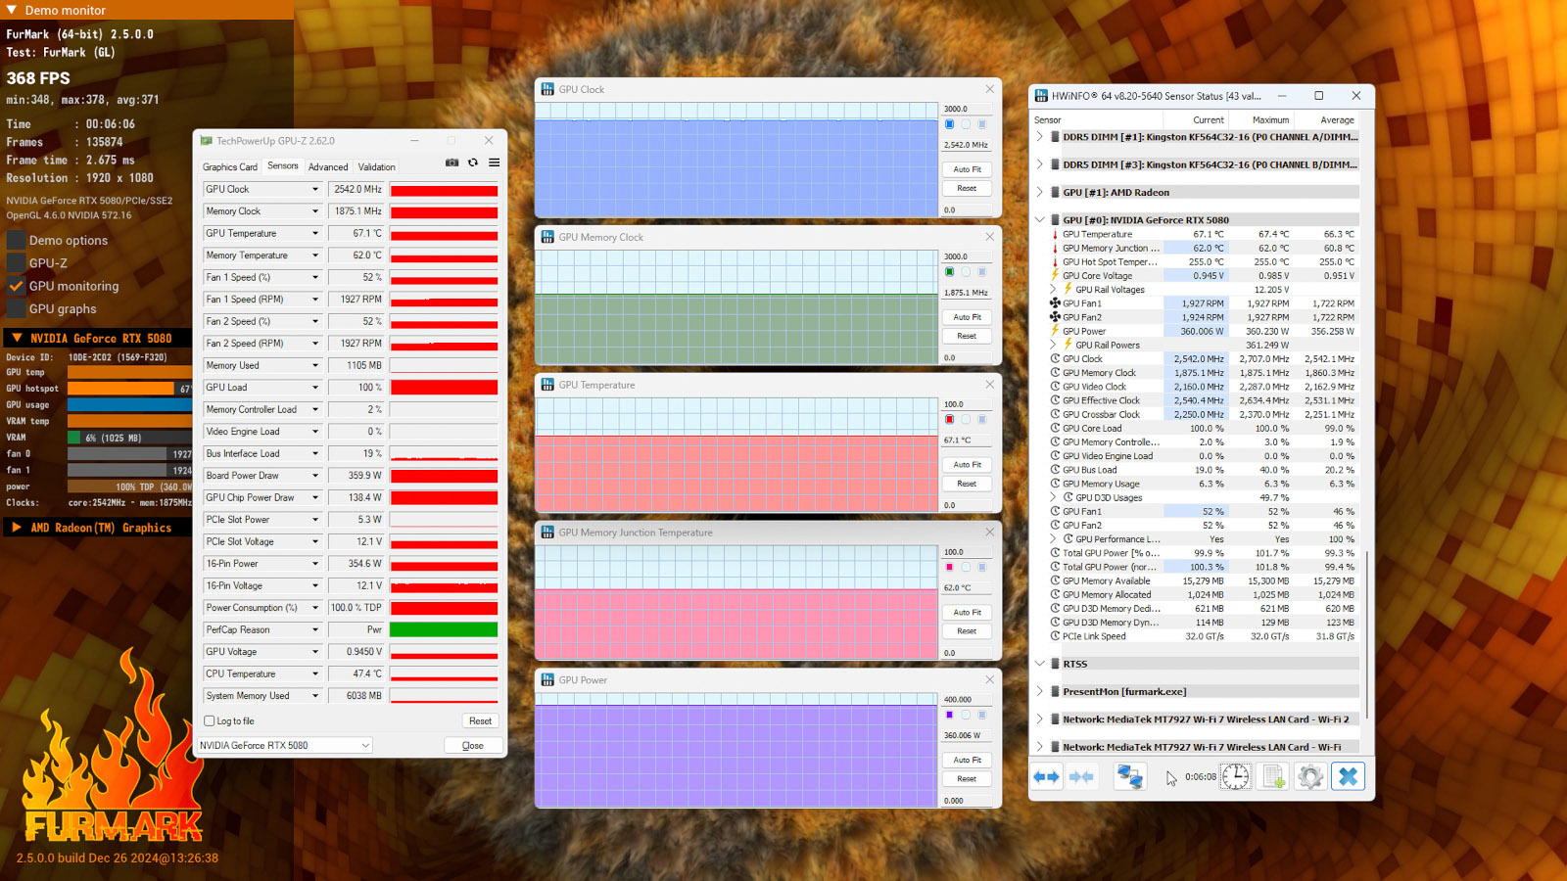Open the PerfCap Reason sensor dropdown
The height and width of the screenshot is (881, 1567).
click(315, 630)
